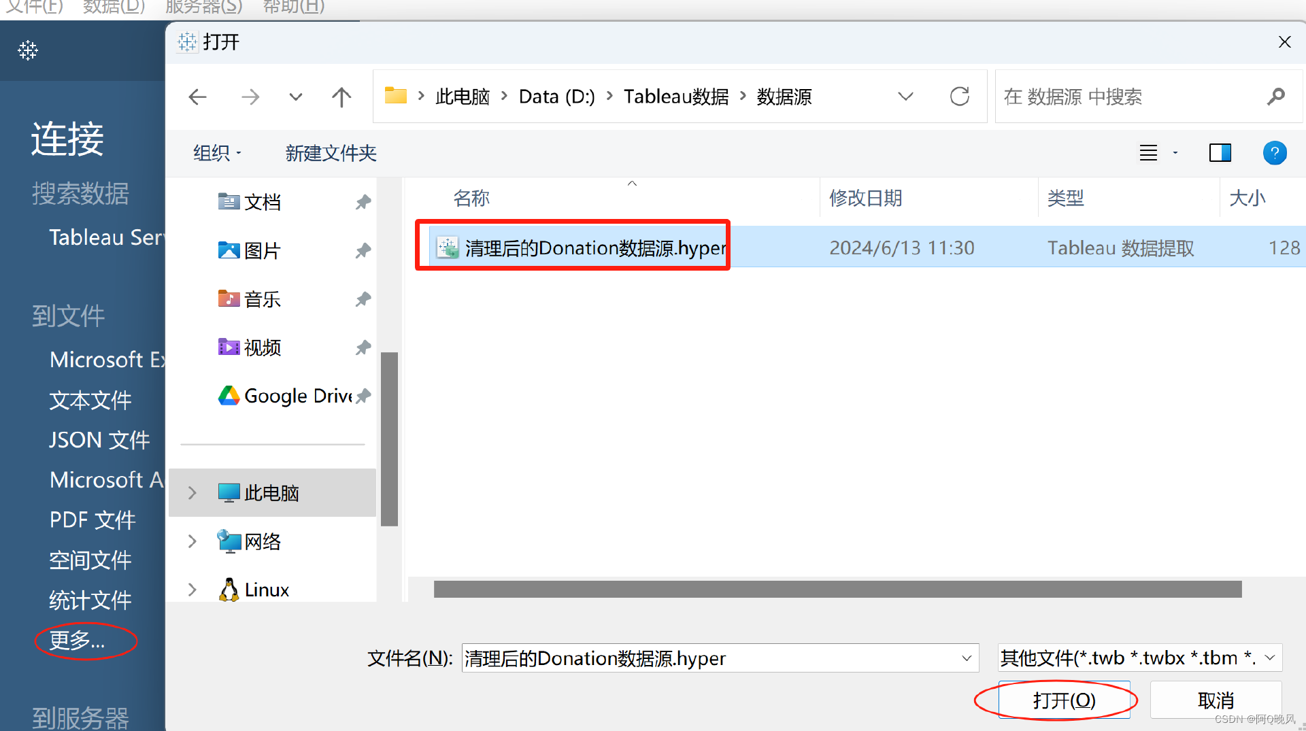Refresh the 数据源 folder listing

point(959,97)
